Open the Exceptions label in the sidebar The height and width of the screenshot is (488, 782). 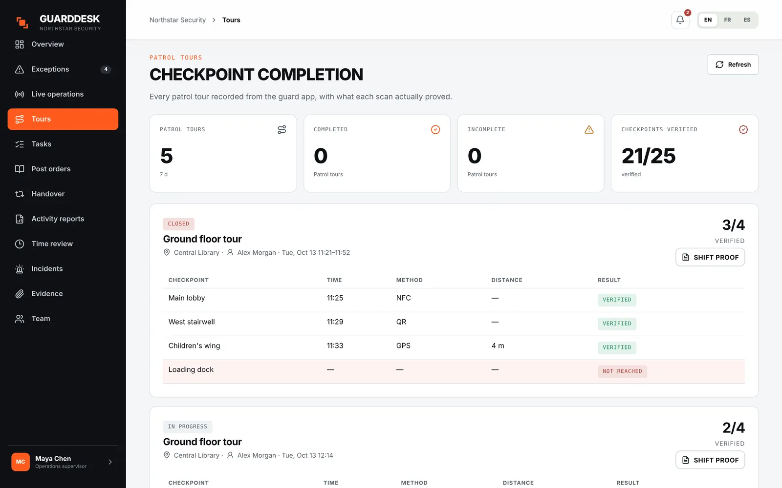50,69
